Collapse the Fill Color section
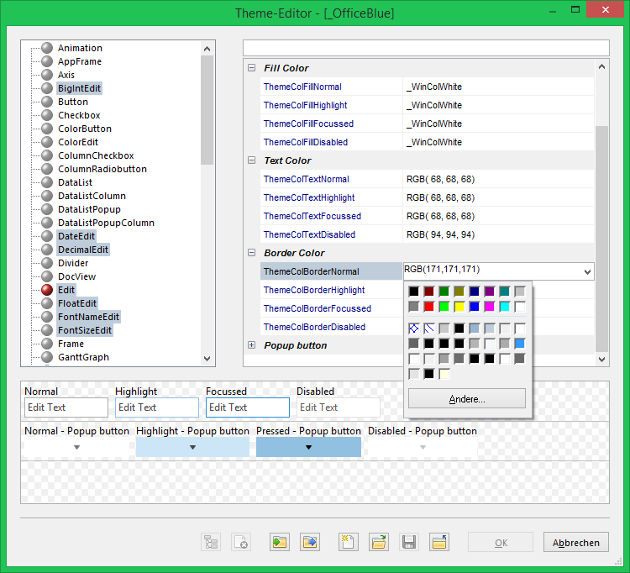Screen dimensions: 630x573 pyautogui.click(x=252, y=68)
